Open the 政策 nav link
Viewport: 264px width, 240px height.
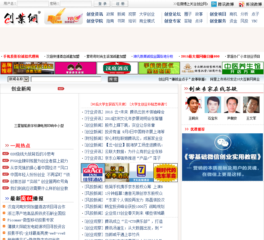(x=110, y=14)
